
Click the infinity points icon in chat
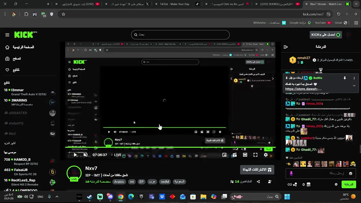290,184
